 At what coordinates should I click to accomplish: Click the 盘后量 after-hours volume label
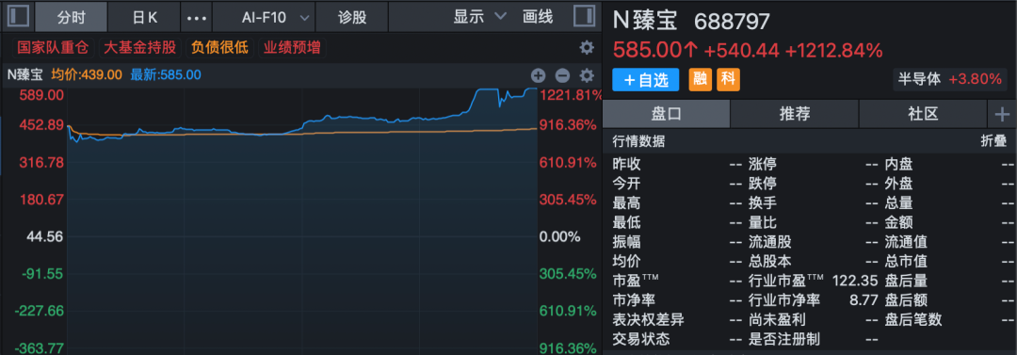click(906, 281)
